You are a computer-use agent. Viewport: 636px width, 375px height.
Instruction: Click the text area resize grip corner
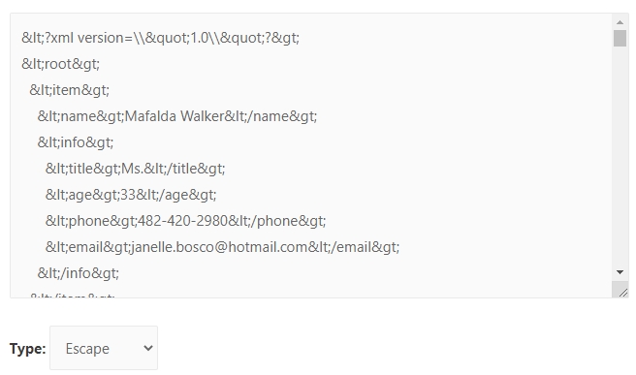coord(623,292)
